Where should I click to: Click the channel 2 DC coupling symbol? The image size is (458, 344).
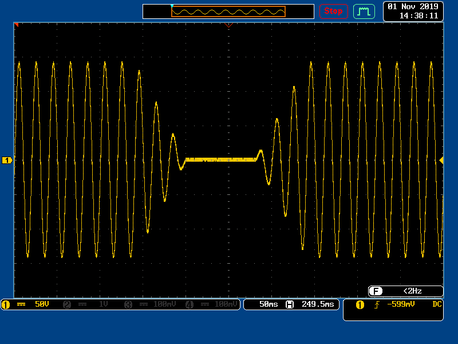[x=82, y=304]
